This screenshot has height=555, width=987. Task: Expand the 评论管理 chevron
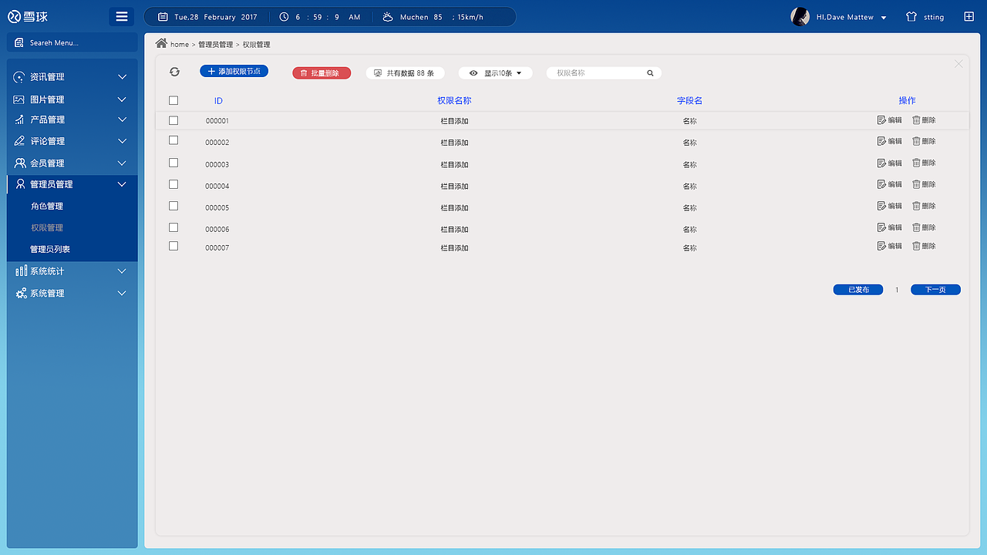pyautogui.click(x=122, y=141)
